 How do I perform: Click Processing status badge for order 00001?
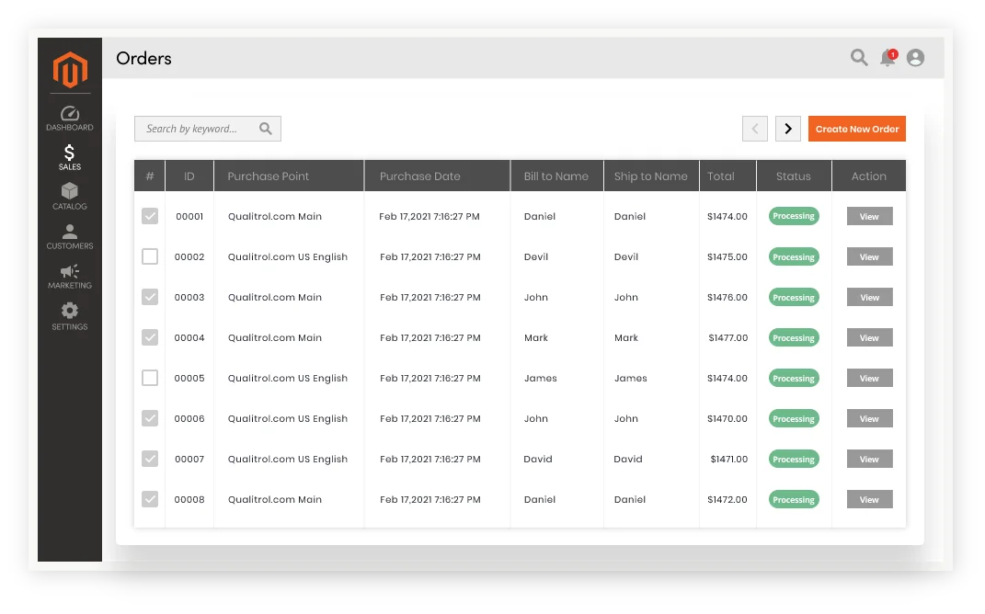pos(794,216)
